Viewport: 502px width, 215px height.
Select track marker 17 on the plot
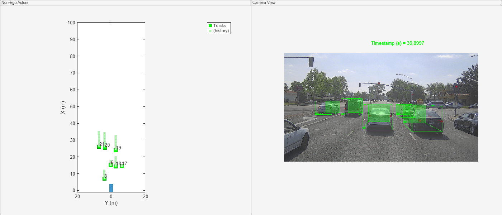tap(122, 166)
